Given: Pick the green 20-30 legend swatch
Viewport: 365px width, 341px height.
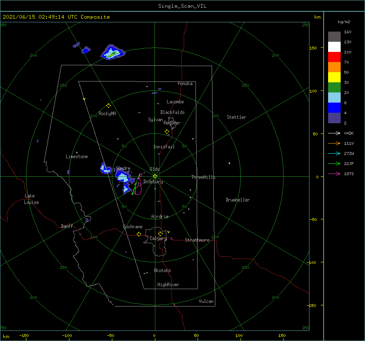Looking at the screenshot, I should pyautogui.click(x=334, y=88).
